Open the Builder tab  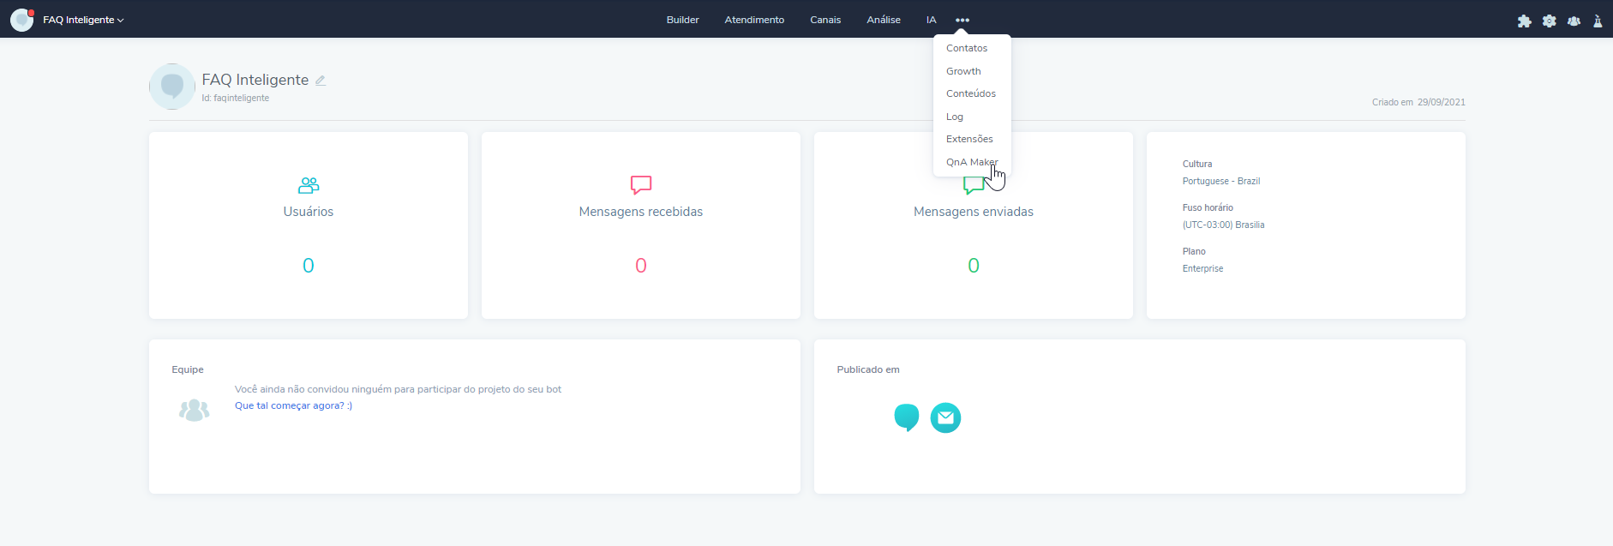[682, 20]
